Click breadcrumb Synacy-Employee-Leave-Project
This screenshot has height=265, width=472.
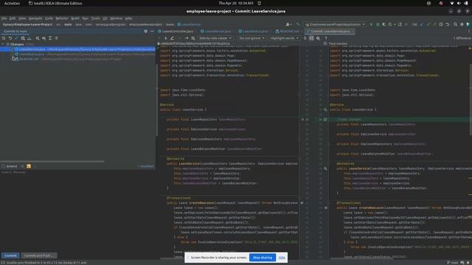pos(28,24)
